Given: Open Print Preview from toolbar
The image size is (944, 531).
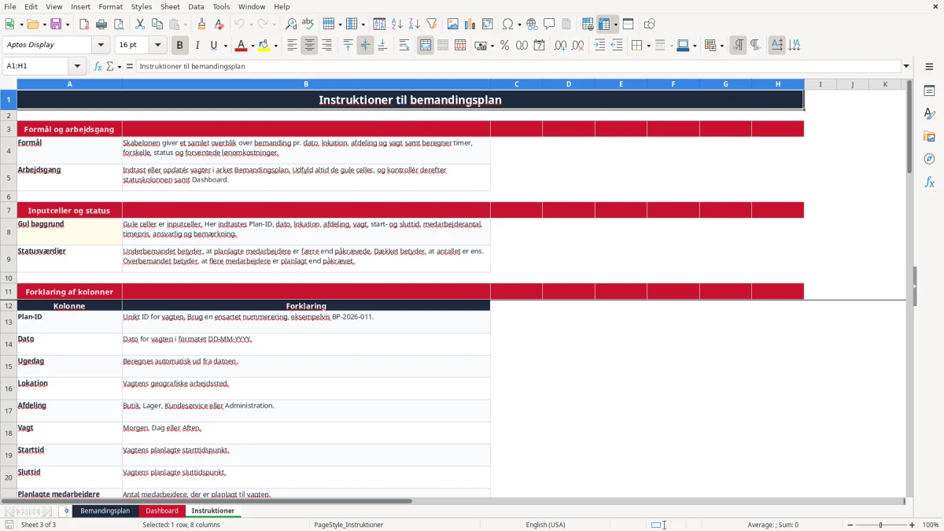Looking at the screenshot, I should point(118,24).
